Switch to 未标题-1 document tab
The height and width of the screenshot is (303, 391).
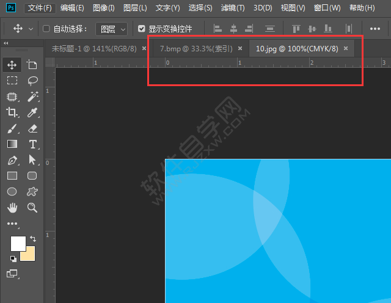(x=94, y=49)
